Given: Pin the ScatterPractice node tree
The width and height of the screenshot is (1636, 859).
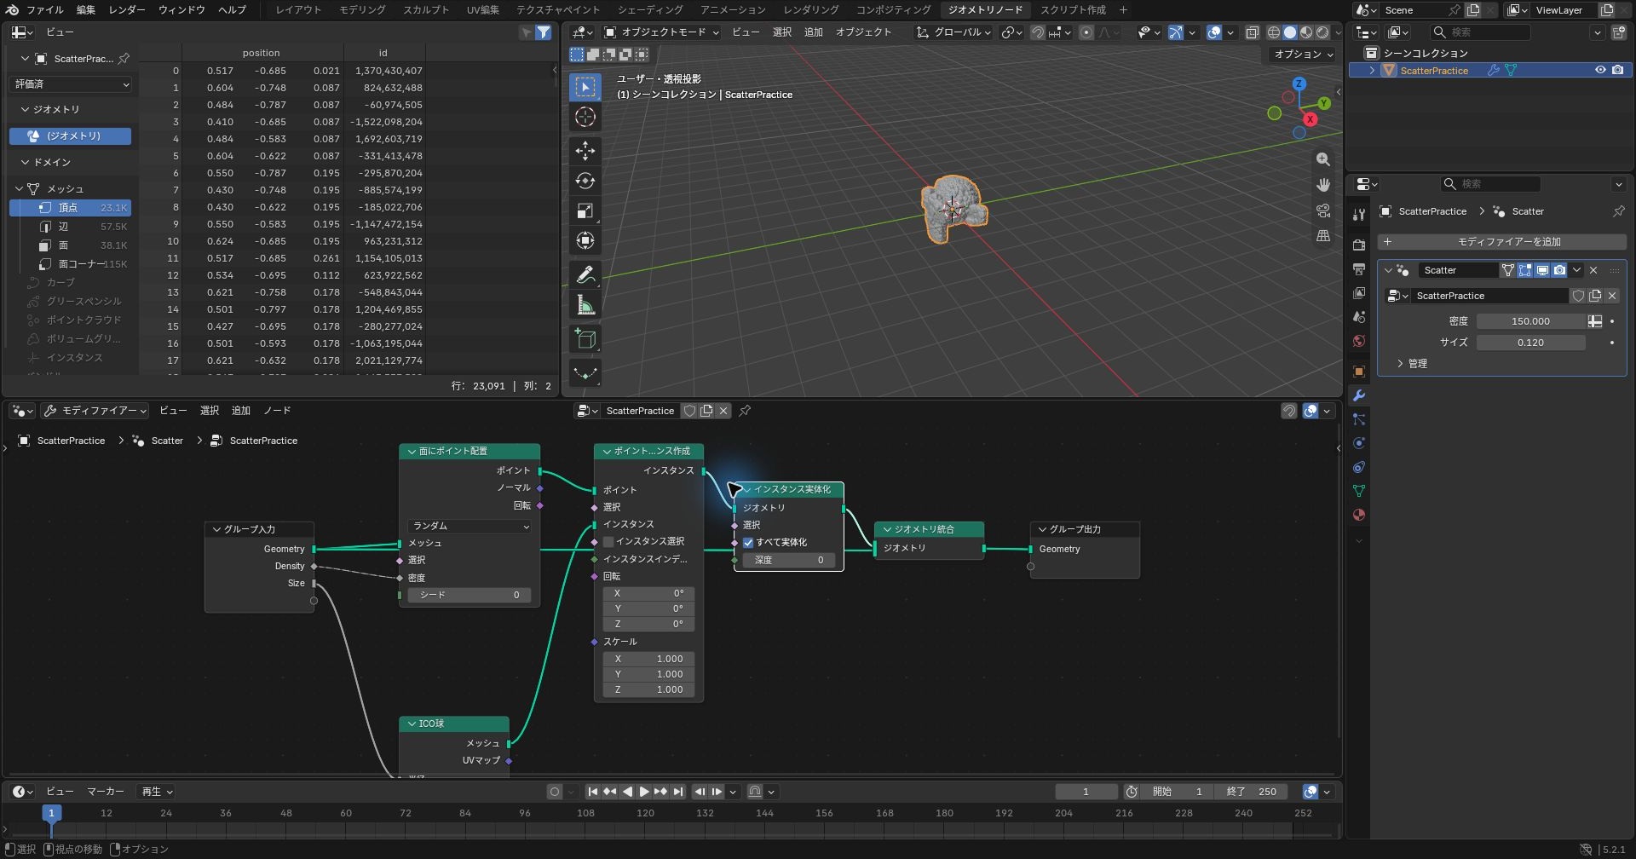Looking at the screenshot, I should coord(745,411).
